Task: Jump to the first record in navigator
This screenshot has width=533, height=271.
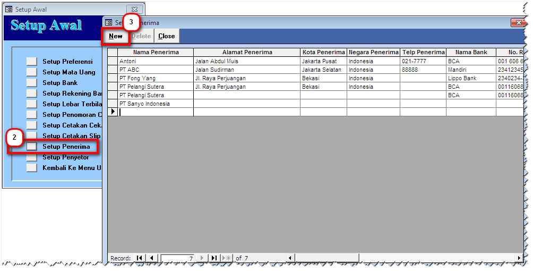Action: click(x=139, y=258)
